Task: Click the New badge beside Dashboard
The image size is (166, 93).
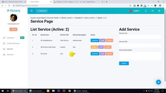Action: tap(22, 38)
